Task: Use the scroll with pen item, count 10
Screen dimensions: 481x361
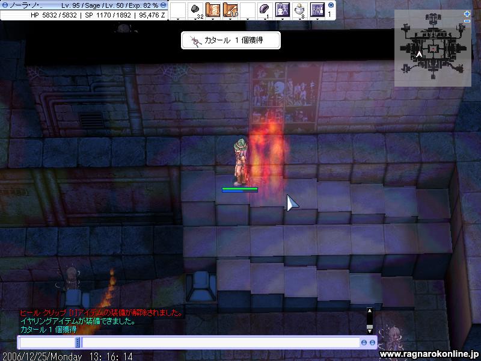Action: tap(230, 10)
